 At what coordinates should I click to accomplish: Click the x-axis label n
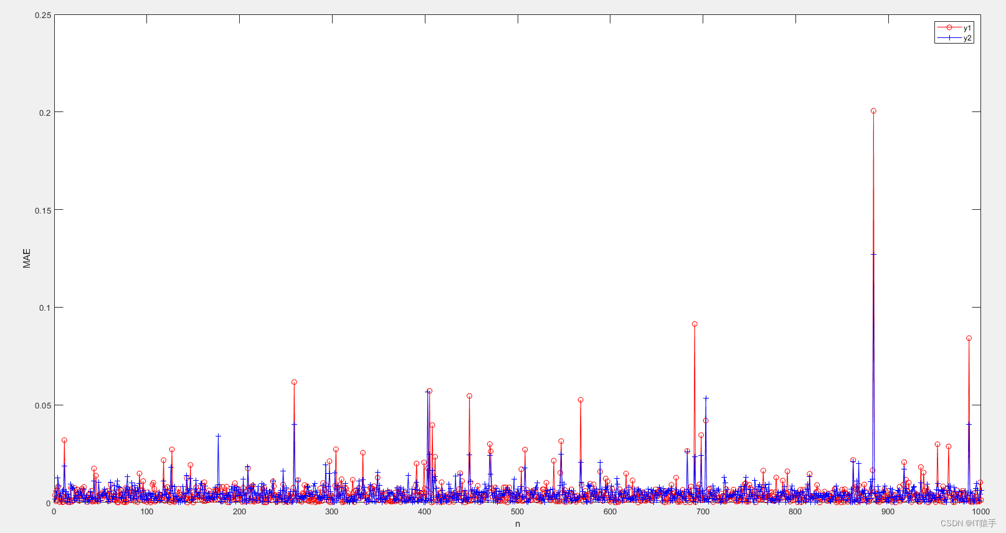click(x=518, y=524)
